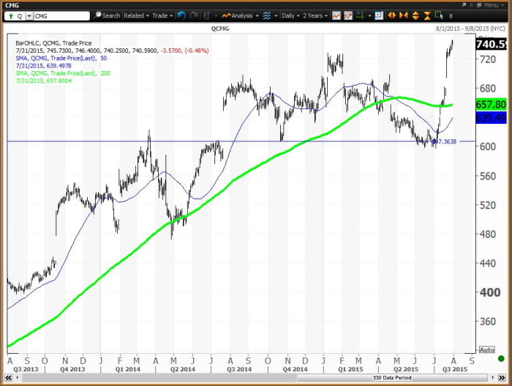
Task: Click the Q2 2015 quarter label
Action: click(x=405, y=369)
